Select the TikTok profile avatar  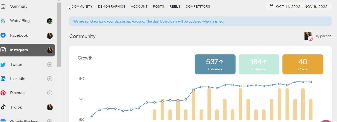(50, 107)
